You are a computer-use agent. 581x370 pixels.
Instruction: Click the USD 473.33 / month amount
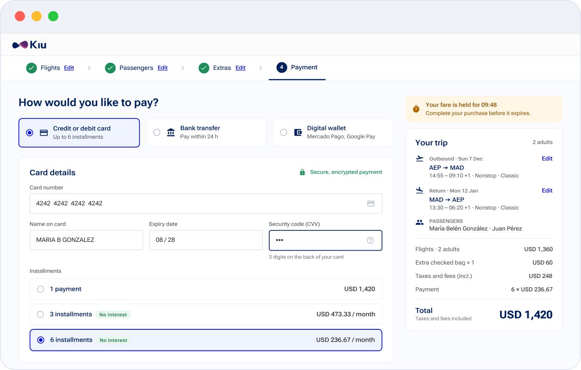346,314
